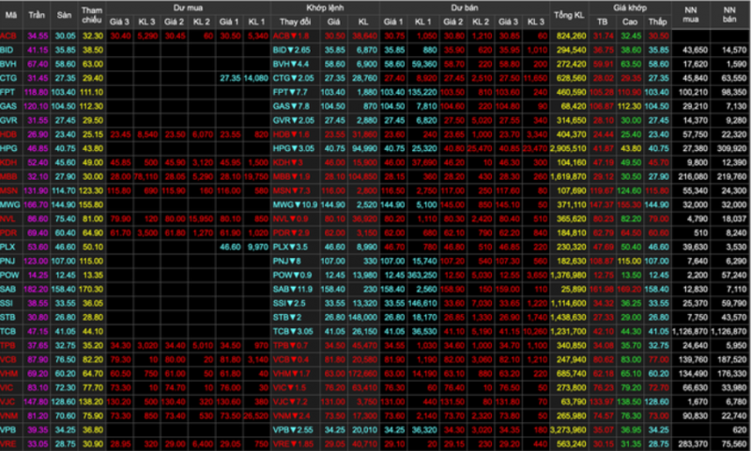Screen dimensions: 751x451
Task: Click the TCB stock symbol
Action: coord(8,332)
